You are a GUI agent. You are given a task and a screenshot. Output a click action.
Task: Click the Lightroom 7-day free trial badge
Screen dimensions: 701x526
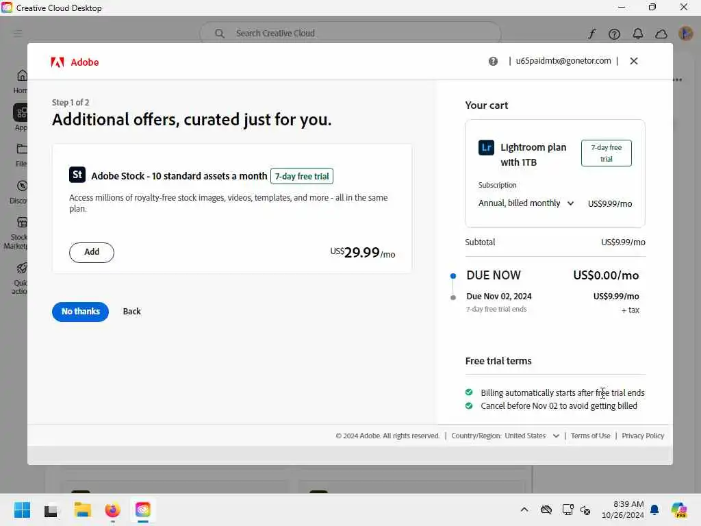607,153
